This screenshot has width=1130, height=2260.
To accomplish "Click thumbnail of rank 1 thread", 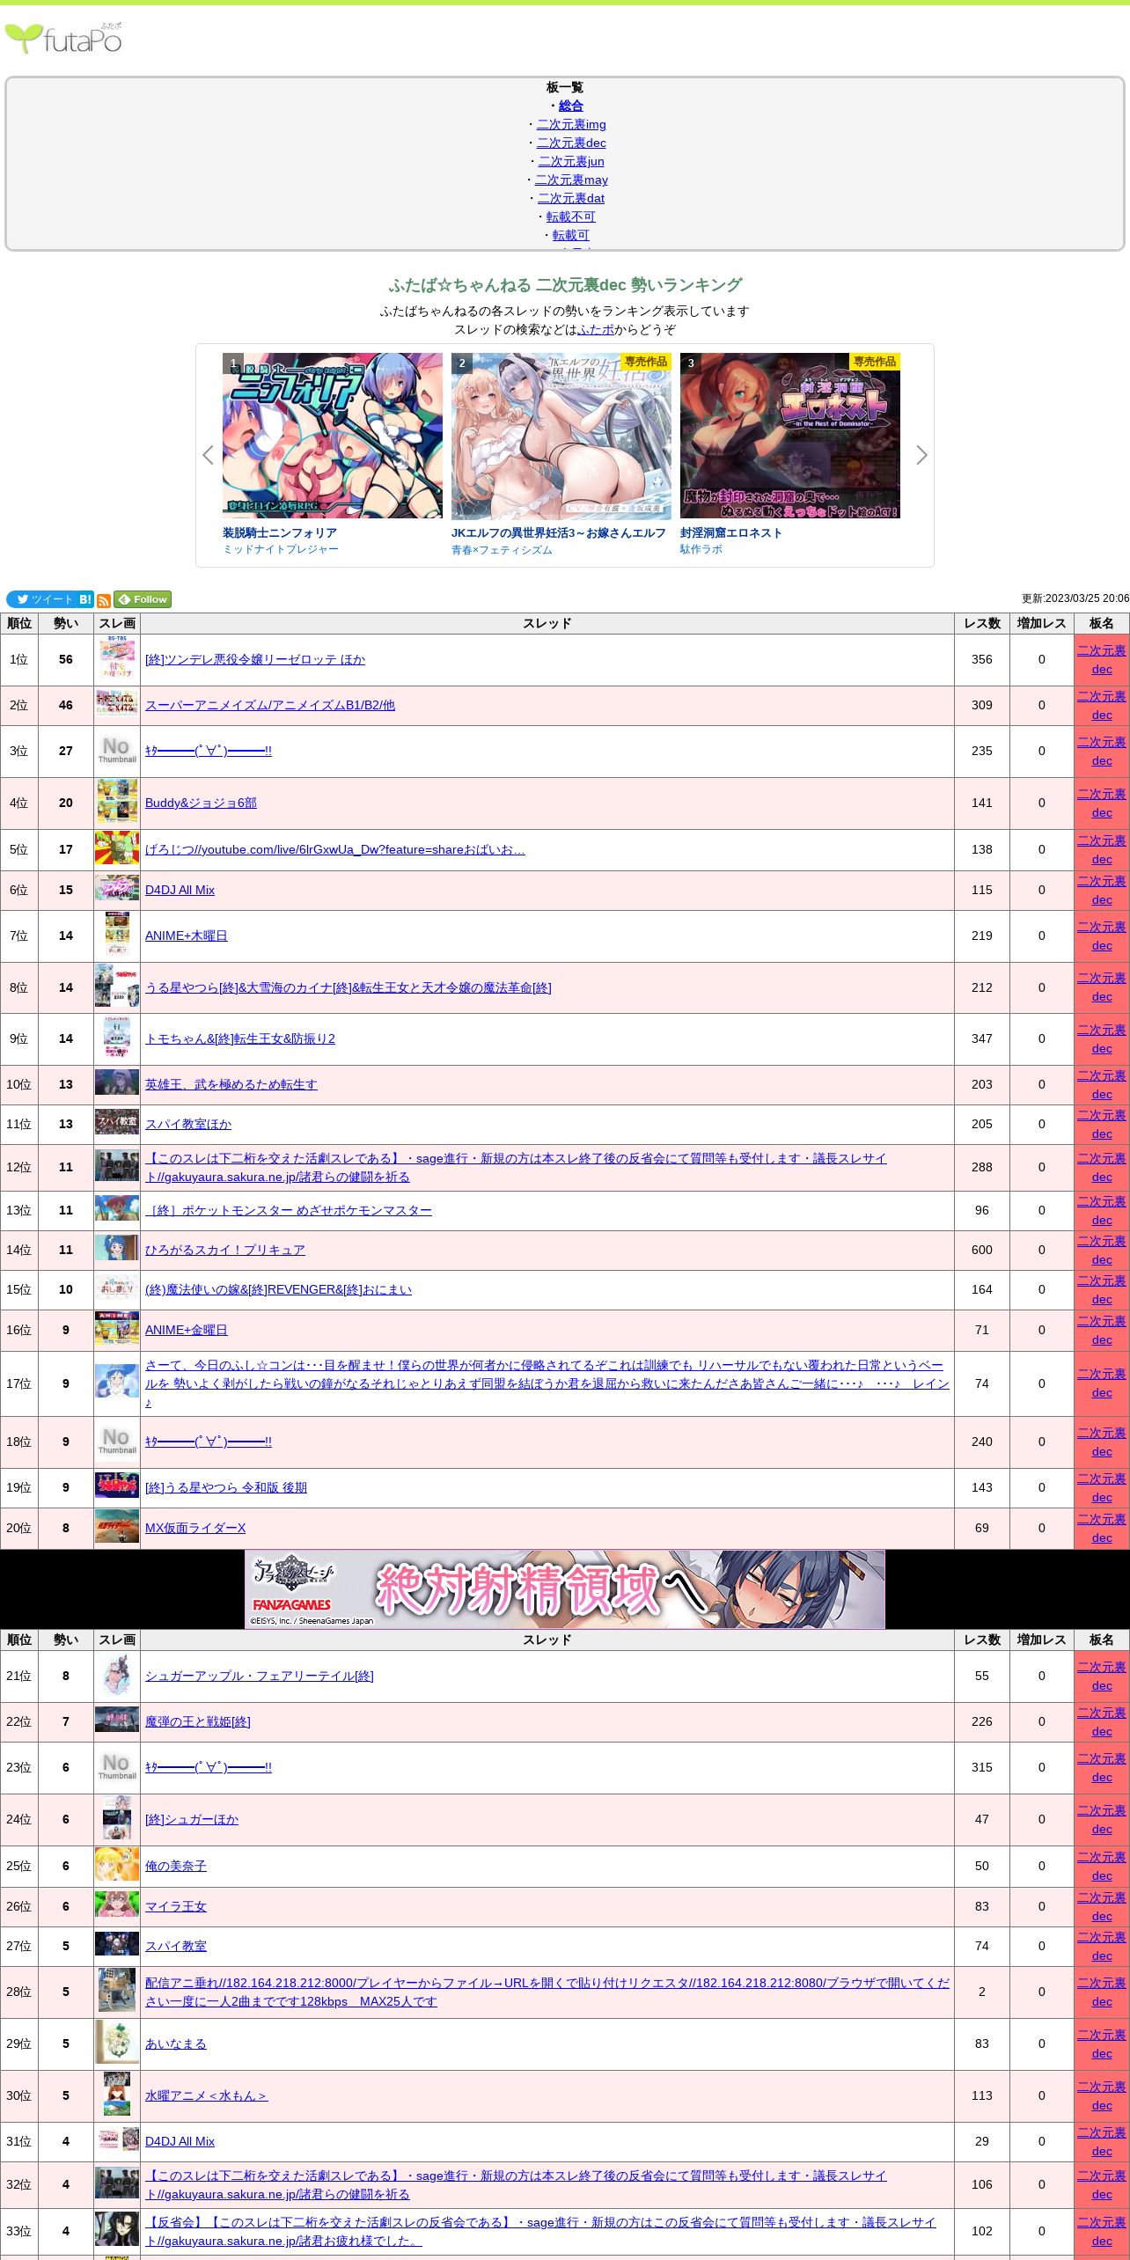I will coord(117,659).
